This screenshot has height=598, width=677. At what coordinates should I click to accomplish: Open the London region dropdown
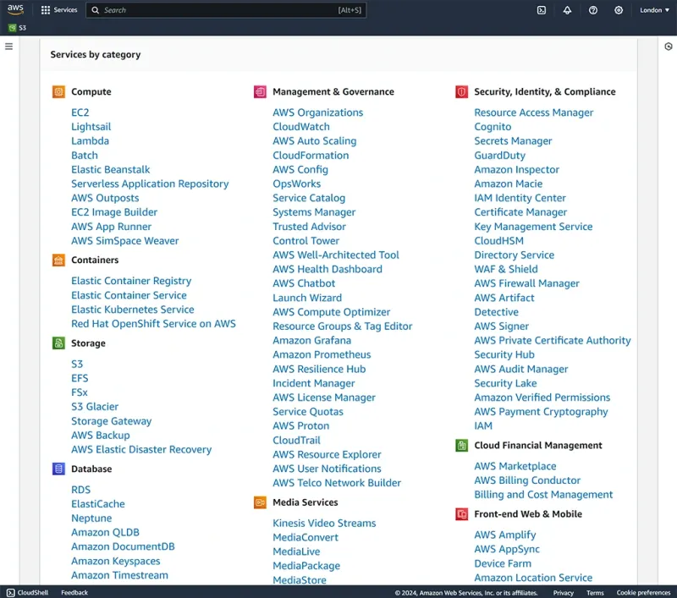653,10
